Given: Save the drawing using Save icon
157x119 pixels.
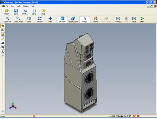Looking at the screenshot, I should [16, 12].
